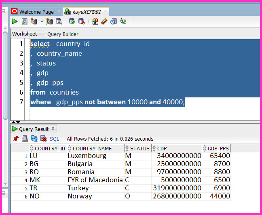This screenshot has height=215, width=262.
Task: Sort by the COUNTRY_ID column header
Action: click(x=48, y=148)
